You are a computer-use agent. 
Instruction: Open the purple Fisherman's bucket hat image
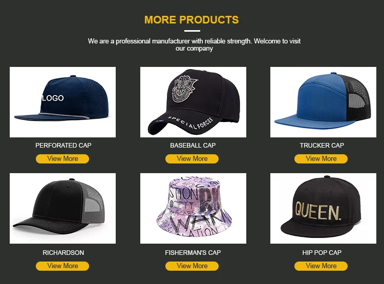193,208
